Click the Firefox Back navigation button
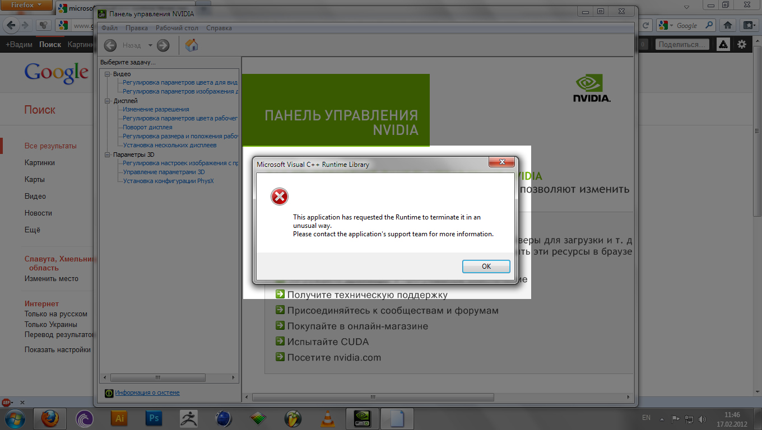 coord(10,25)
